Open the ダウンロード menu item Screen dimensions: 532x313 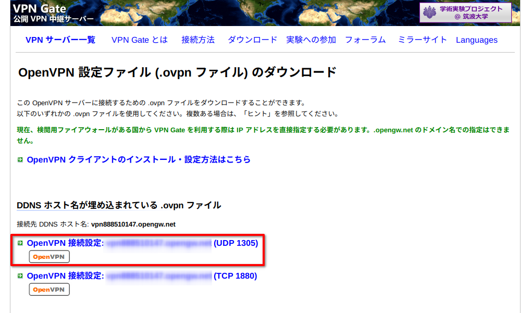click(x=252, y=40)
